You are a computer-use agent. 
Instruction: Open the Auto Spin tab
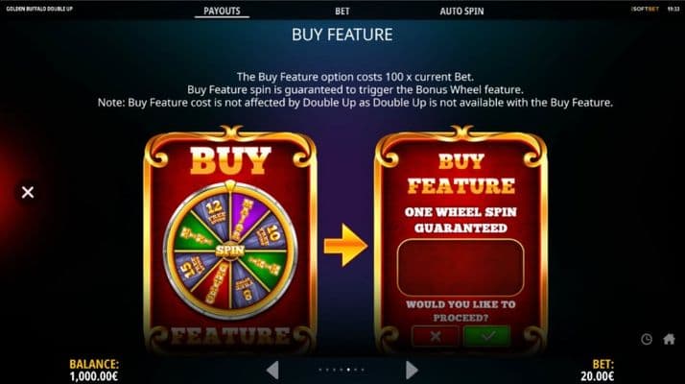(461, 11)
